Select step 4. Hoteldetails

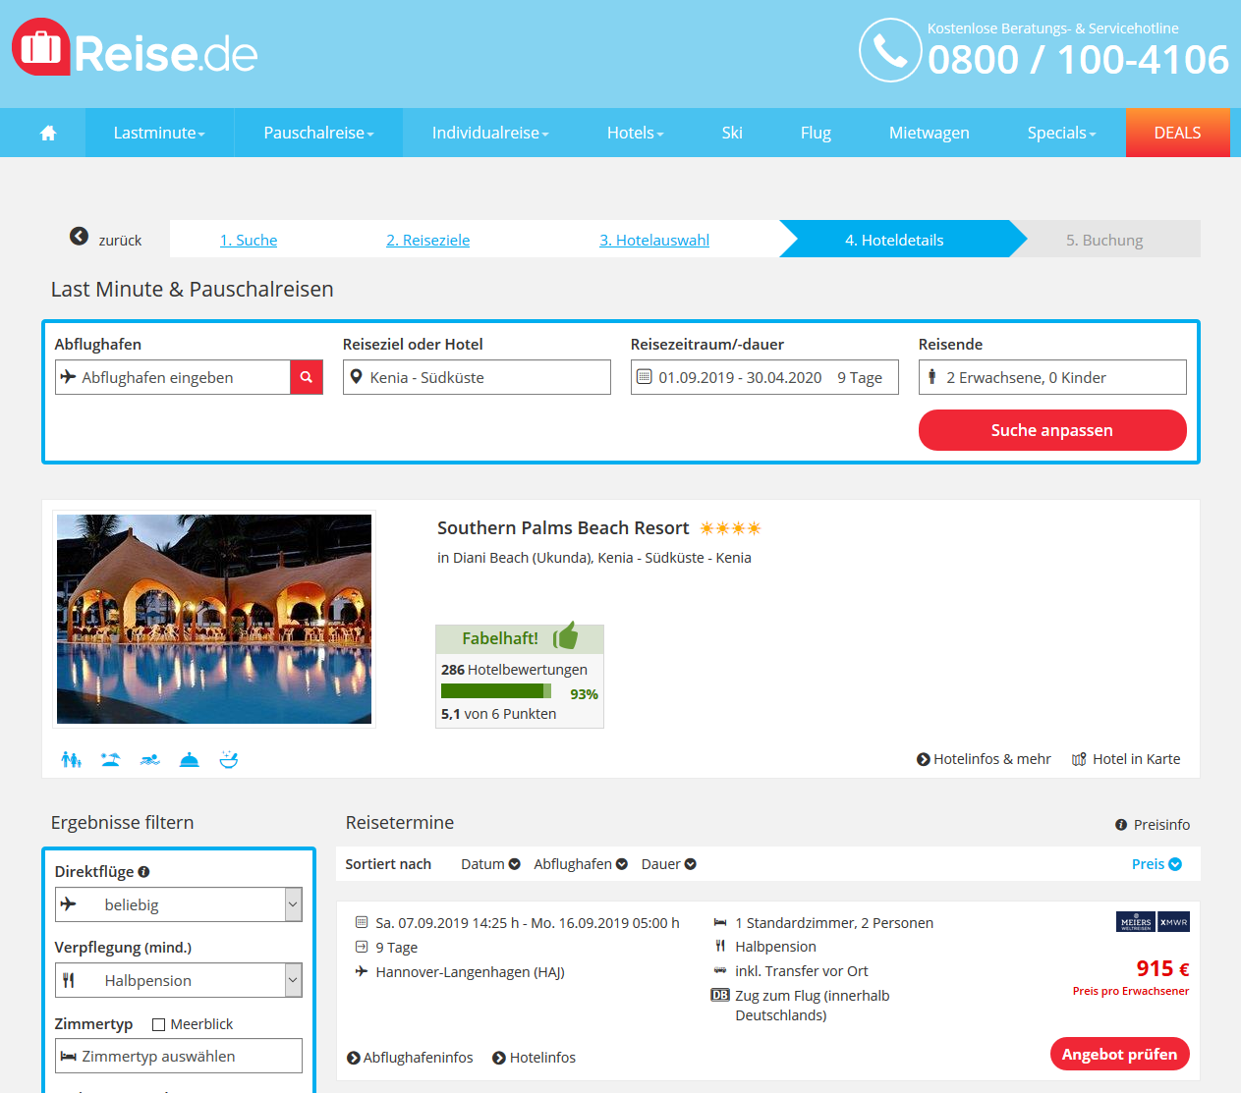point(894,240)
